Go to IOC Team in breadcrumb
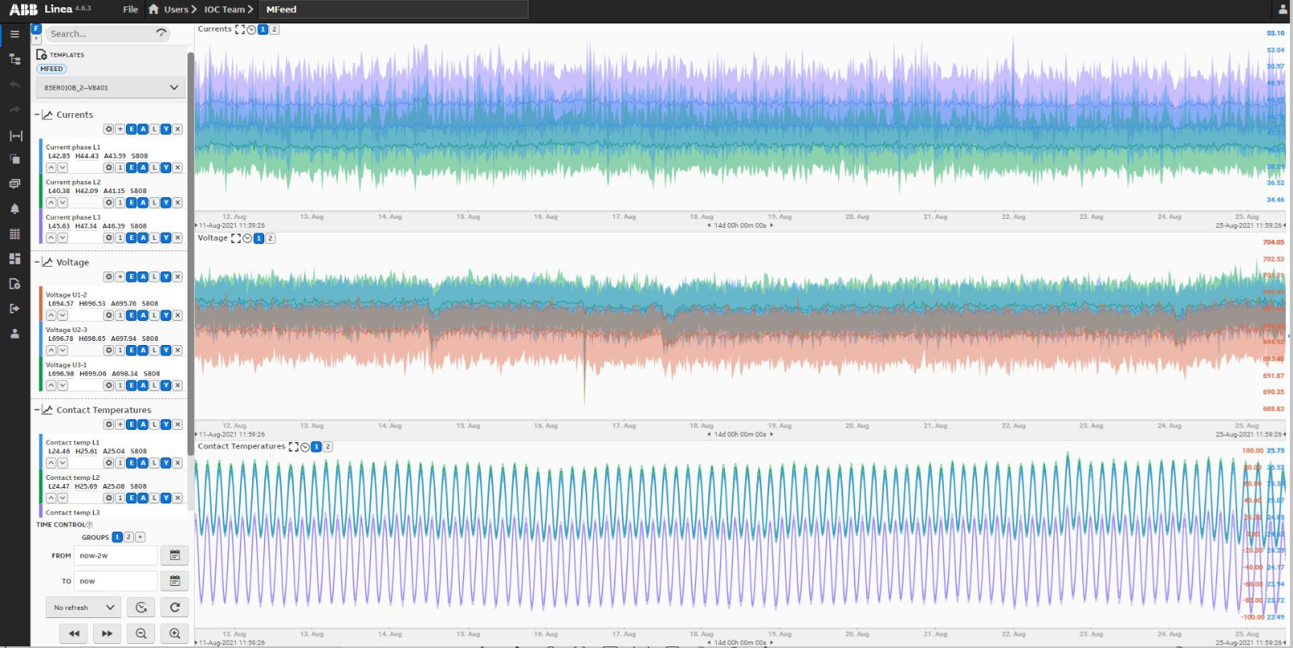Screen dimensions: 1293x648 click(x=225, y=10)
